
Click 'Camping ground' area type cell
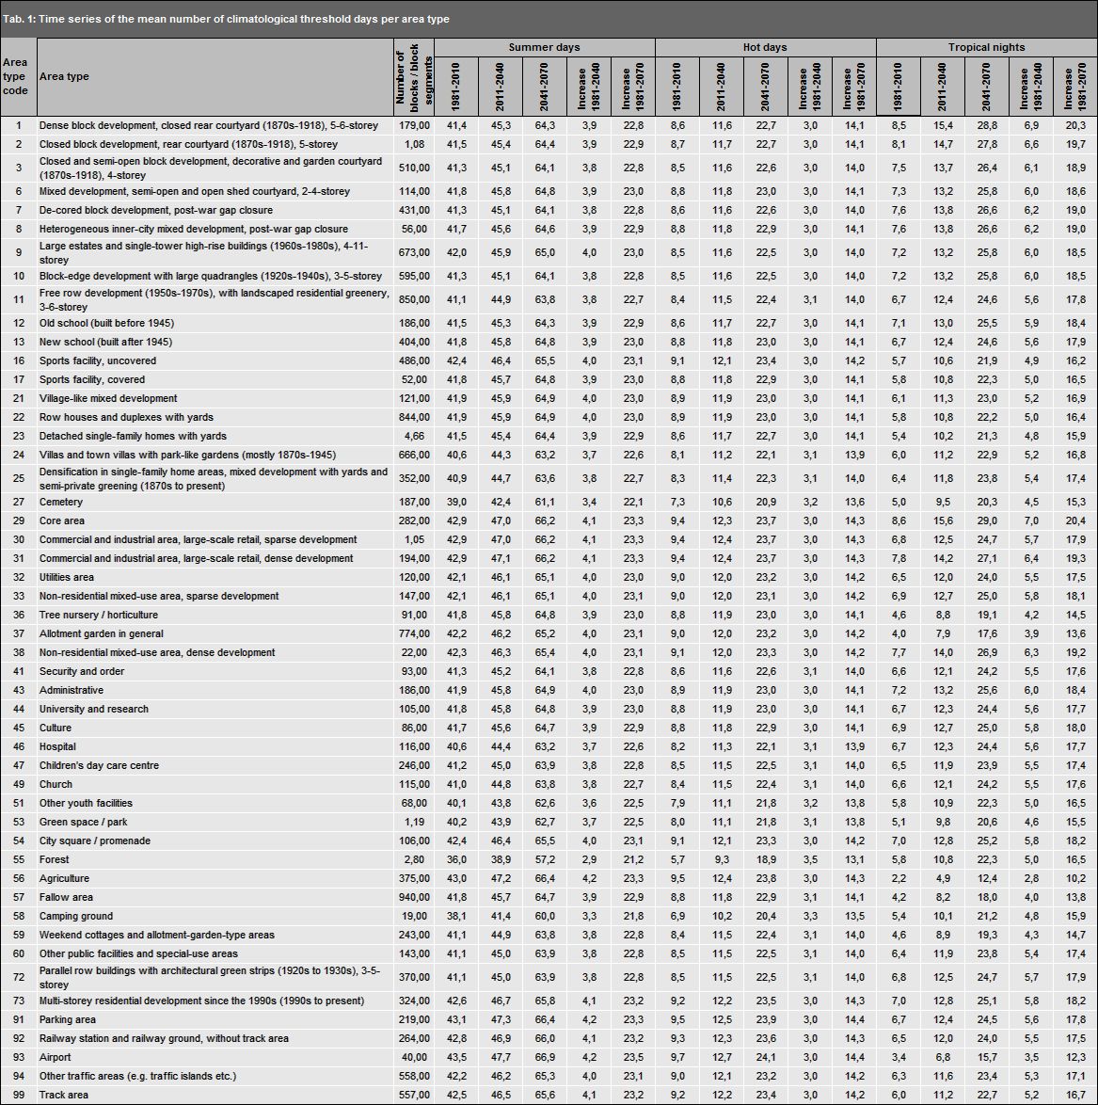(76, 916)
